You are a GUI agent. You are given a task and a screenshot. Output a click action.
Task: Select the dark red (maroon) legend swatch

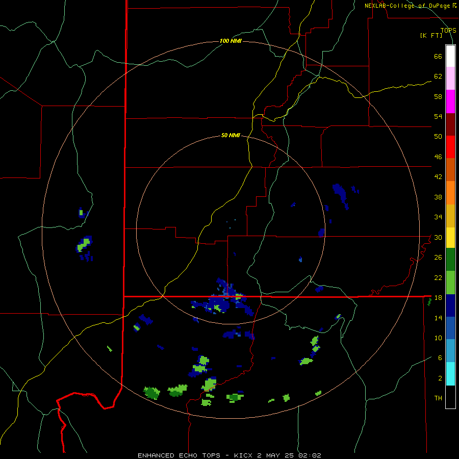[x=450, y=124]
